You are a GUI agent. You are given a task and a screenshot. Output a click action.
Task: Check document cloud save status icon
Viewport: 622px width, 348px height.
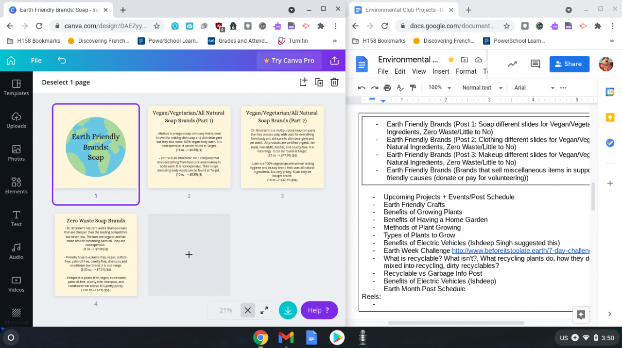pyautogui.click(x=478, y=60)
